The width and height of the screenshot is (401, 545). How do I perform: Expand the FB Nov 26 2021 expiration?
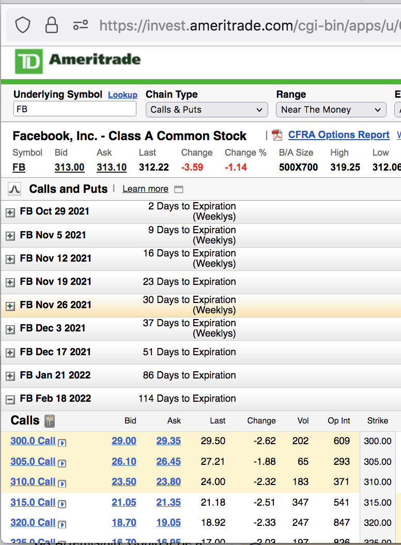10,306
